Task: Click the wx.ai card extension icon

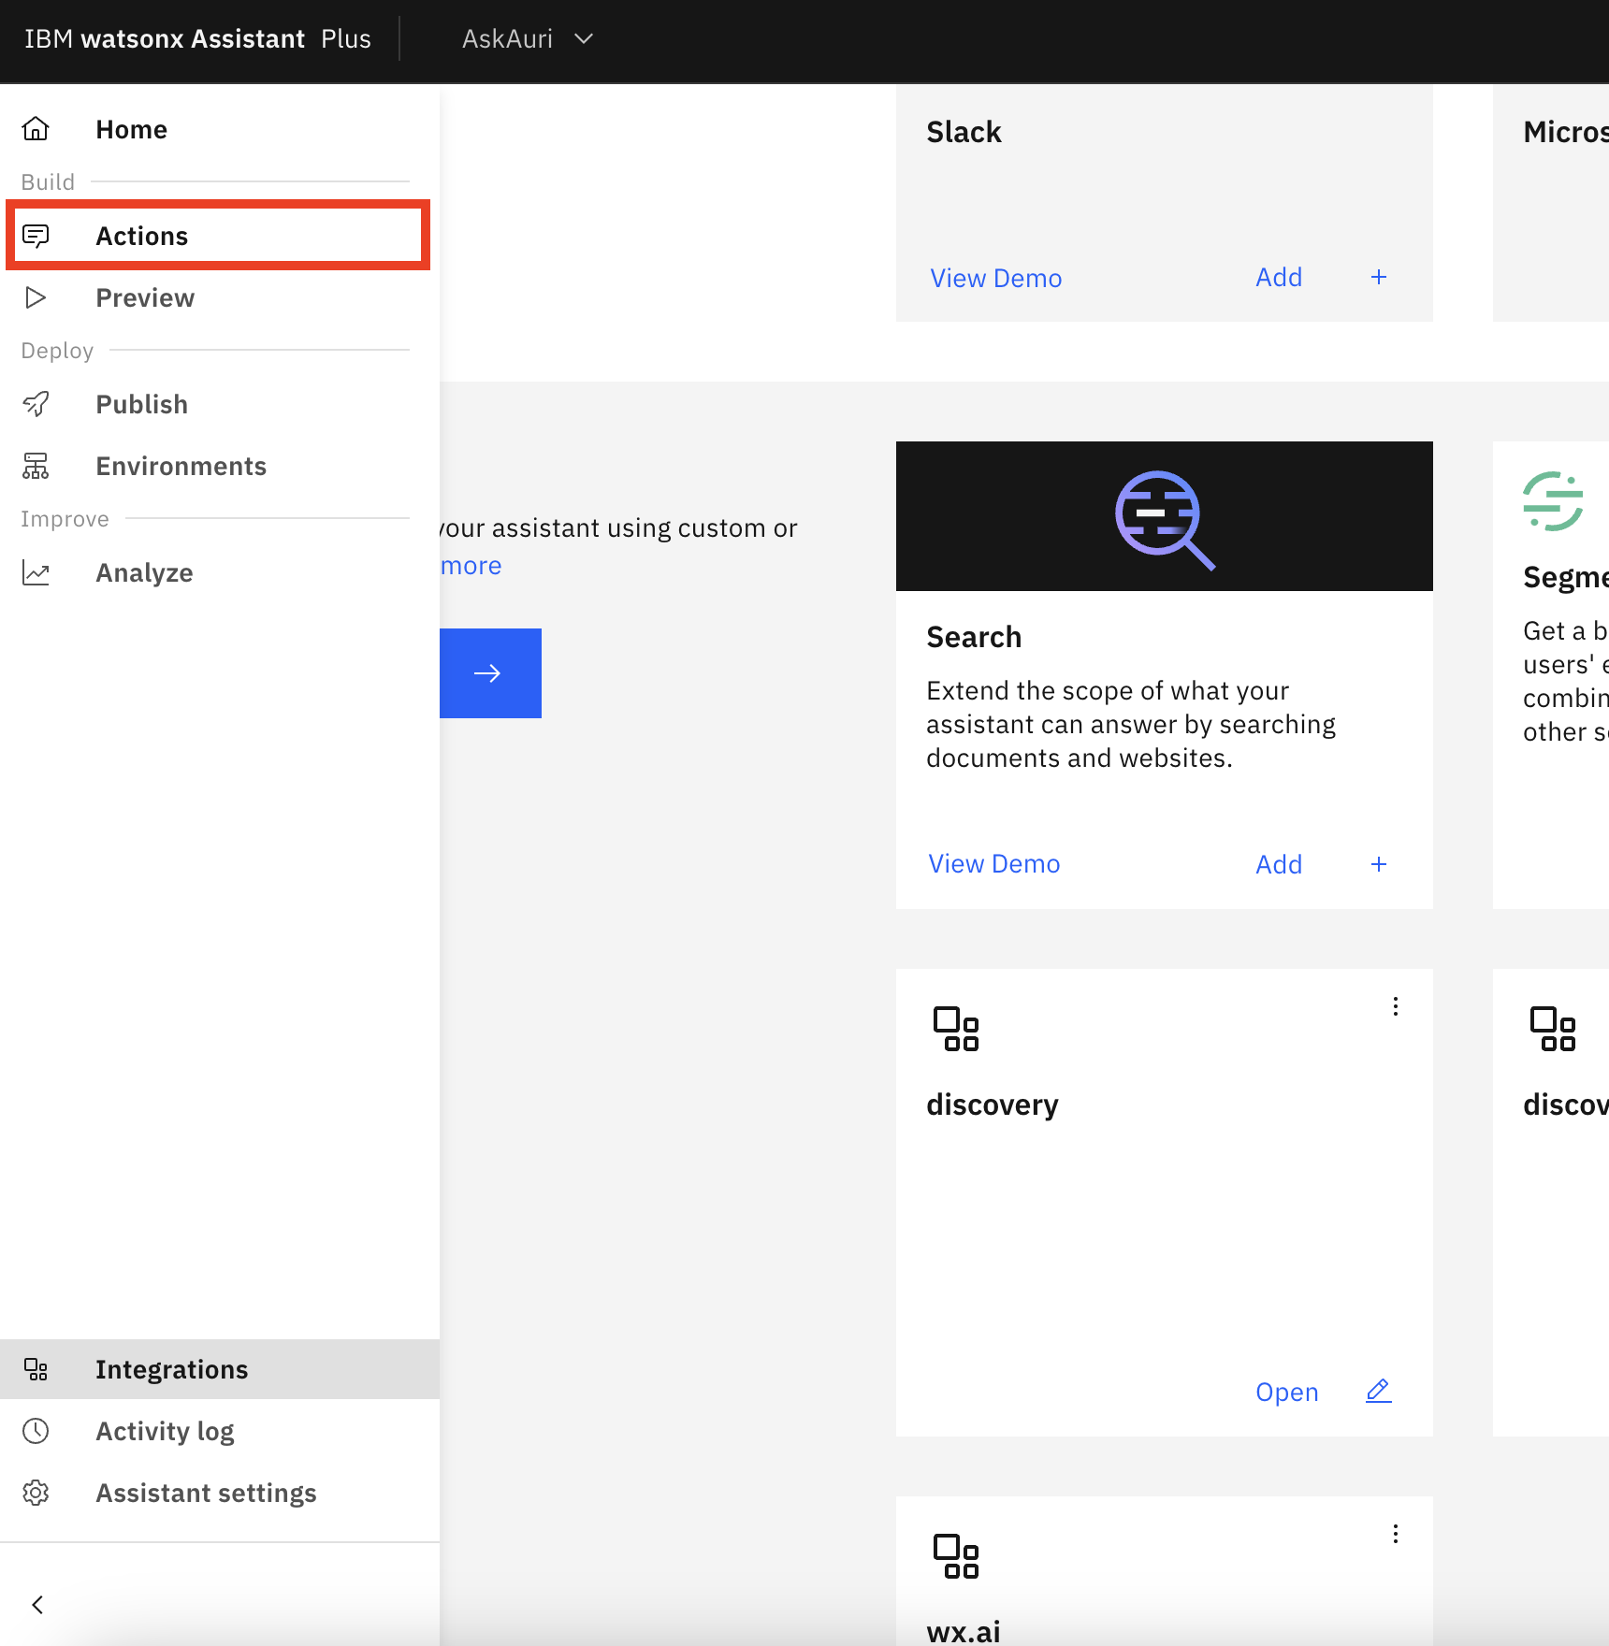Action: tap(956, 1556)
